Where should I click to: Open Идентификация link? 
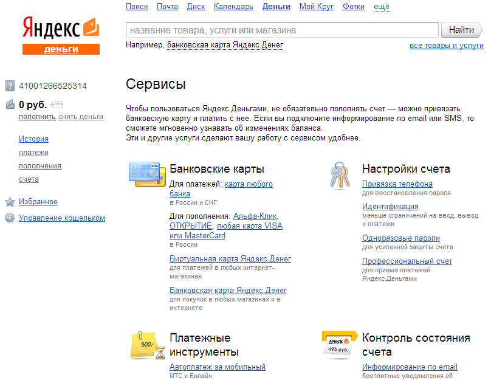tap(391, 206)
